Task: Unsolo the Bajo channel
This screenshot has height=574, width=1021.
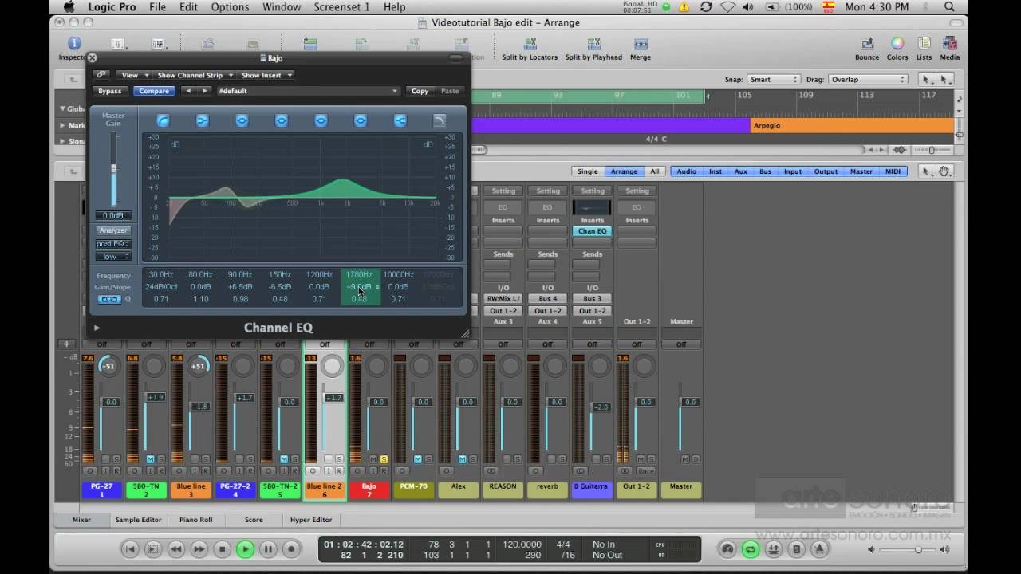Action: pos(384,459)
